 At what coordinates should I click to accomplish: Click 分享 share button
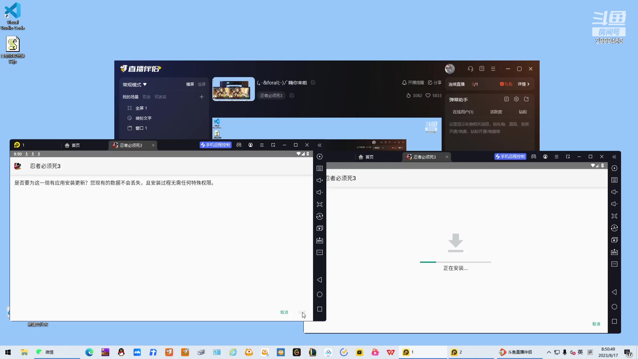click(x=435, y=82)
